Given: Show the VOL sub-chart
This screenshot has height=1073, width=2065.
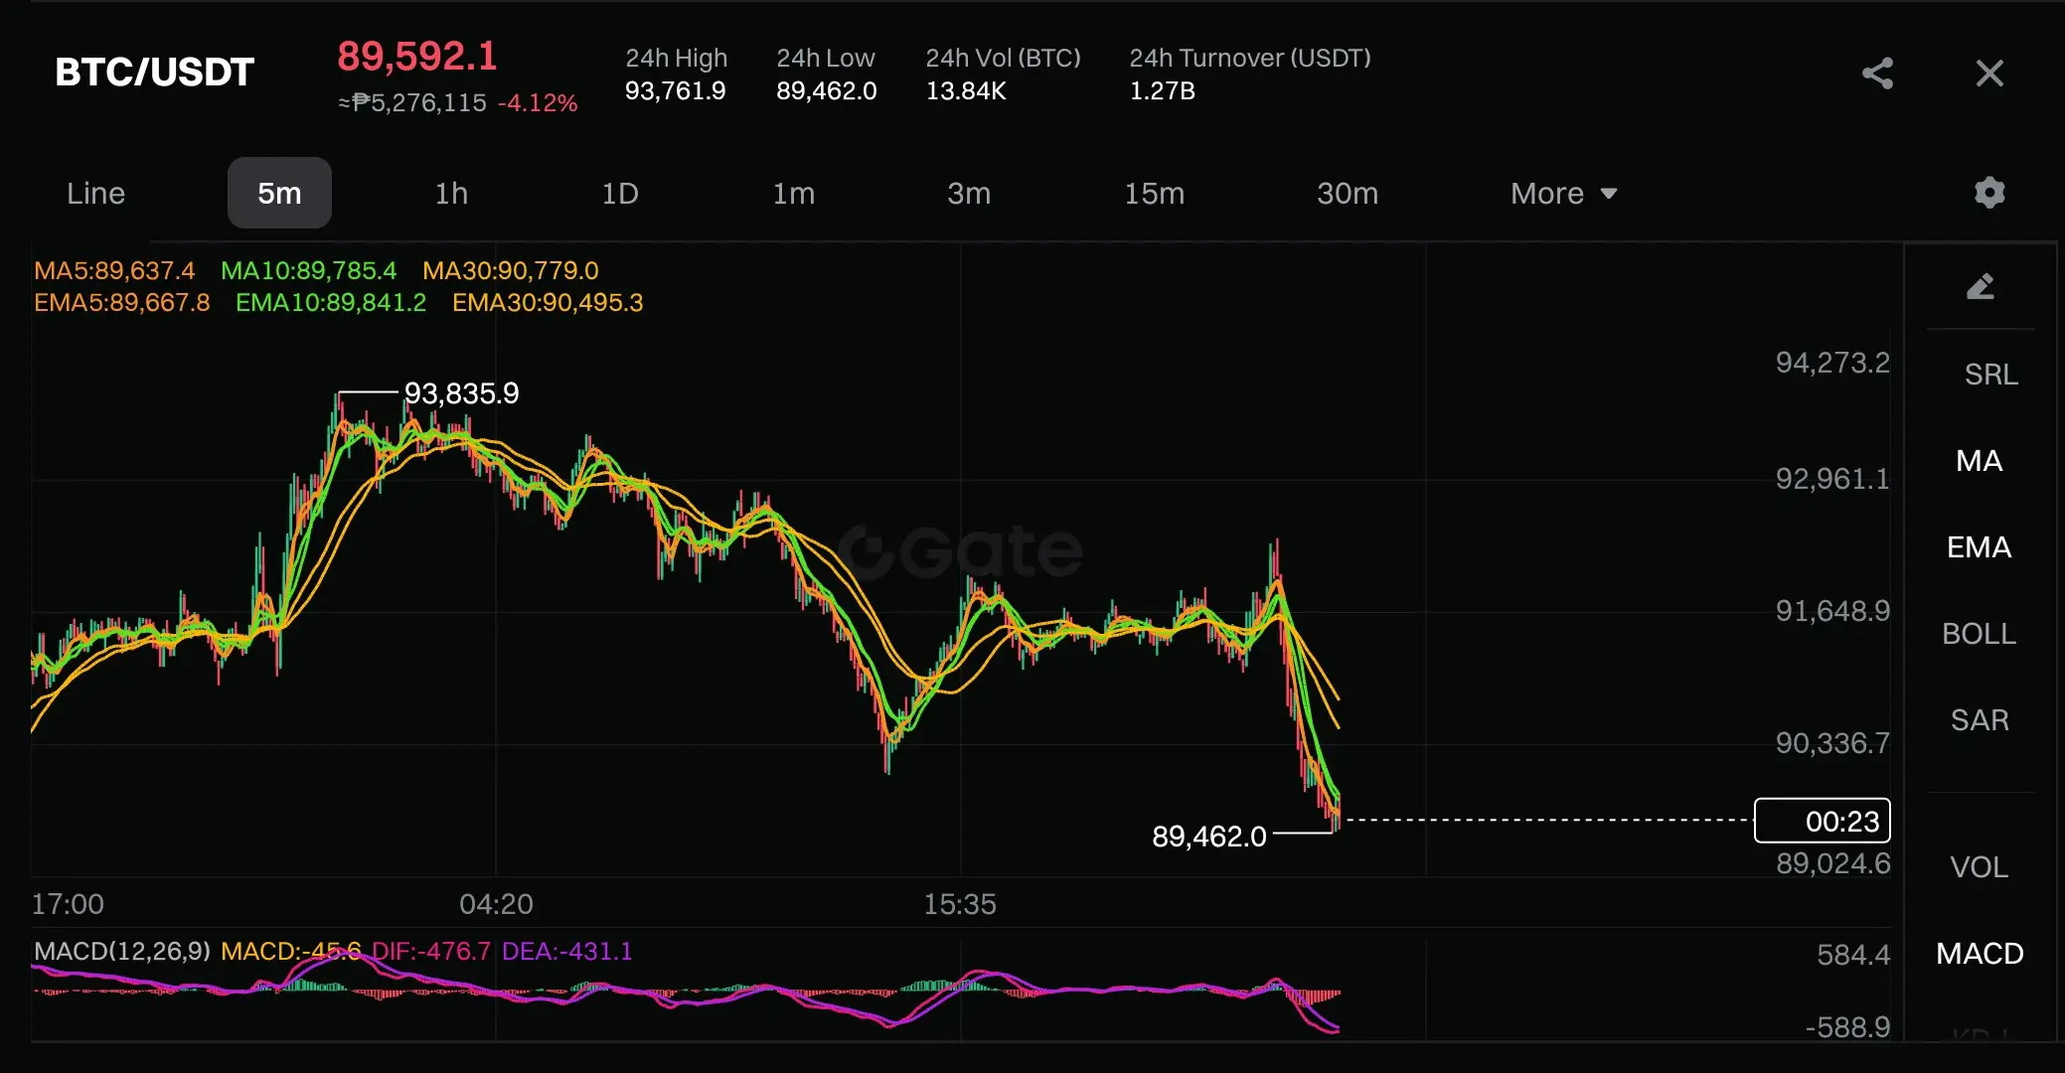Looking at the screenshot, I should point(1979,867).
